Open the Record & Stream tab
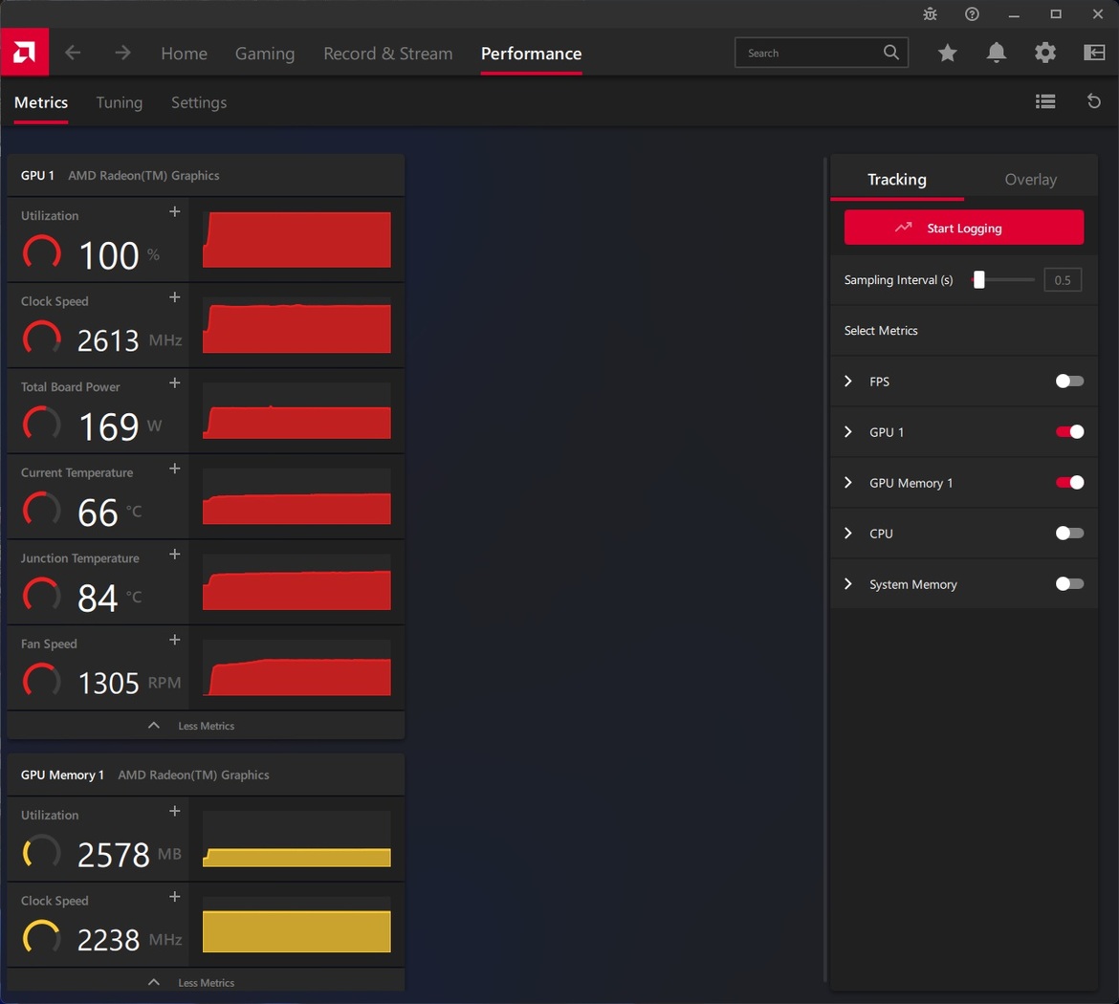This screenshot has height=1004, width=1119. [388, 54]
